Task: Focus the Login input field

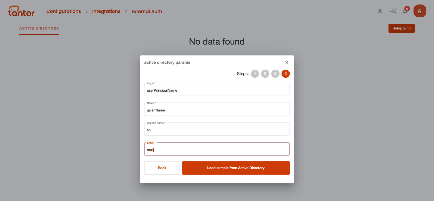Action: [217, 90]
